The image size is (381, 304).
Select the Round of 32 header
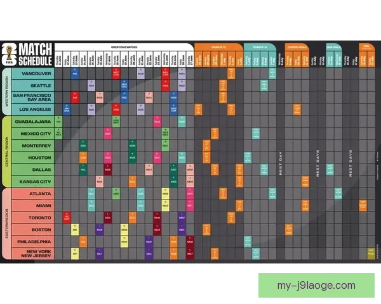pyautogui.click(x=218, y=47)
